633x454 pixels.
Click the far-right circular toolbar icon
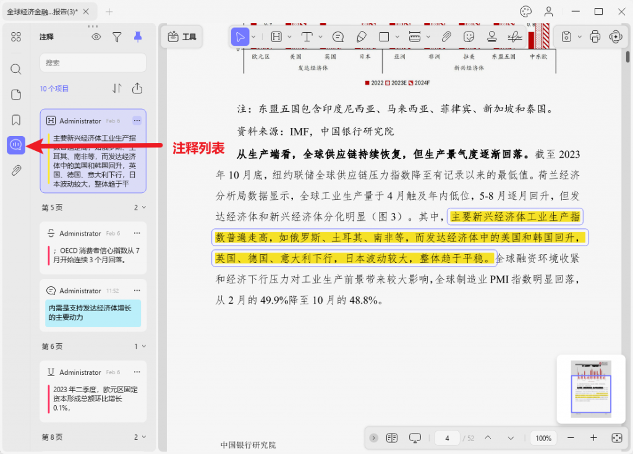point(616,37)
